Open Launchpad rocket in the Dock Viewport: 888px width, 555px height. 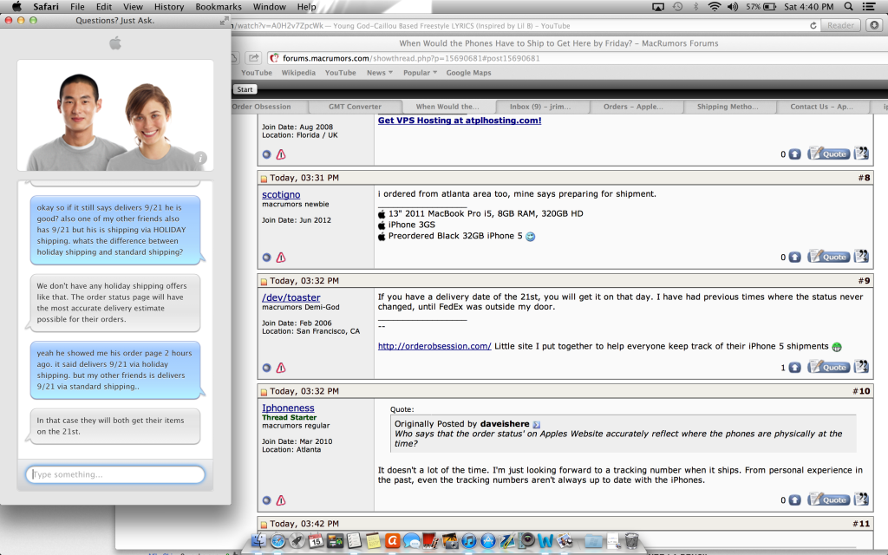pos(297,541)
